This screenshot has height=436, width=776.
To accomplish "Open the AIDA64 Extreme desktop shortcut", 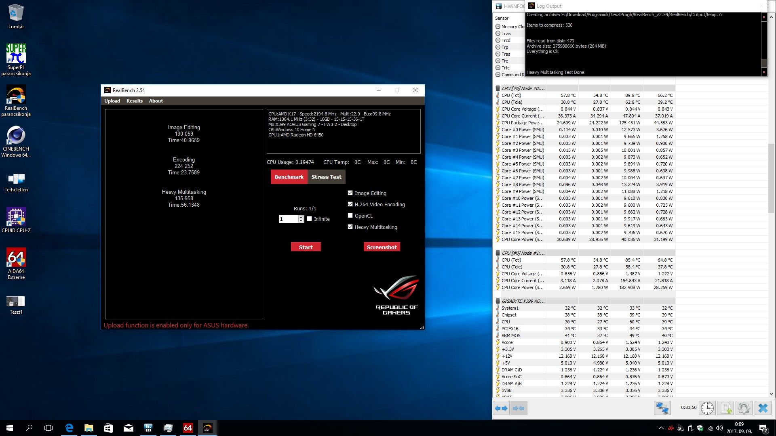I will [x=16, y=264].
